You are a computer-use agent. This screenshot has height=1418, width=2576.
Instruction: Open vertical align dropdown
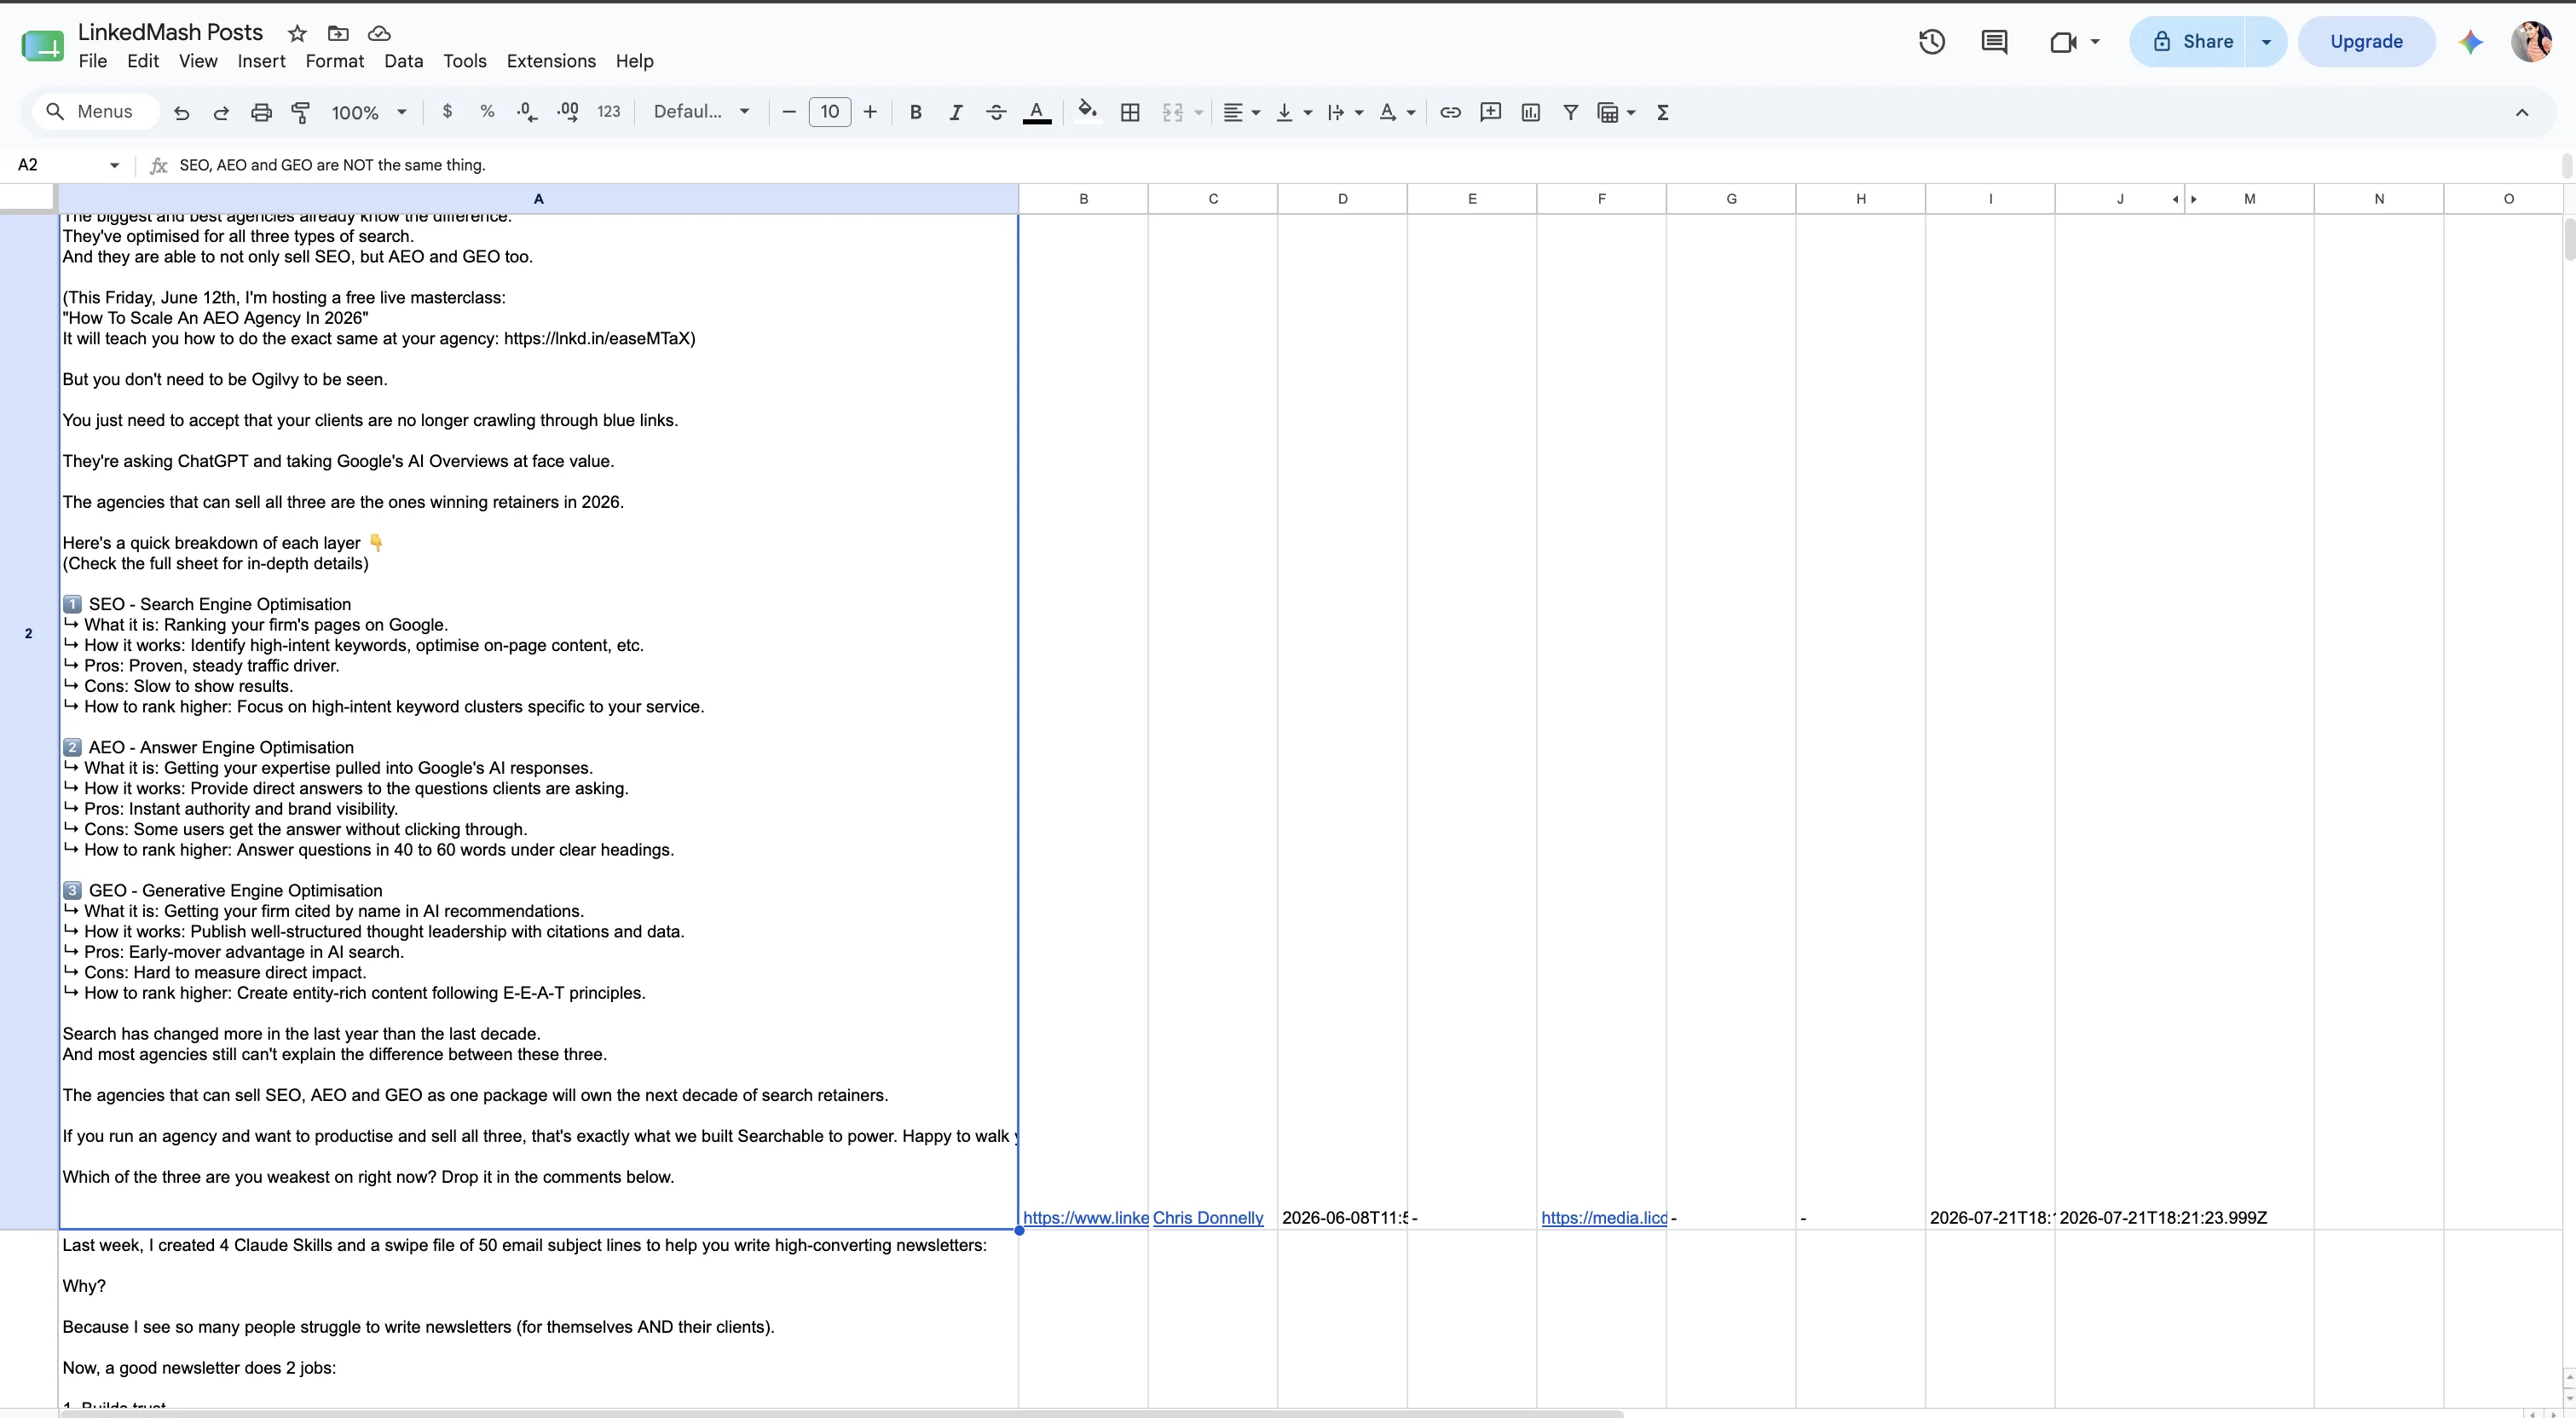pos(1293,112)
